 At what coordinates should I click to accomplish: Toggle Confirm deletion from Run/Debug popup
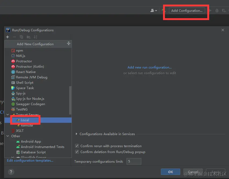(x=77, y=152)
